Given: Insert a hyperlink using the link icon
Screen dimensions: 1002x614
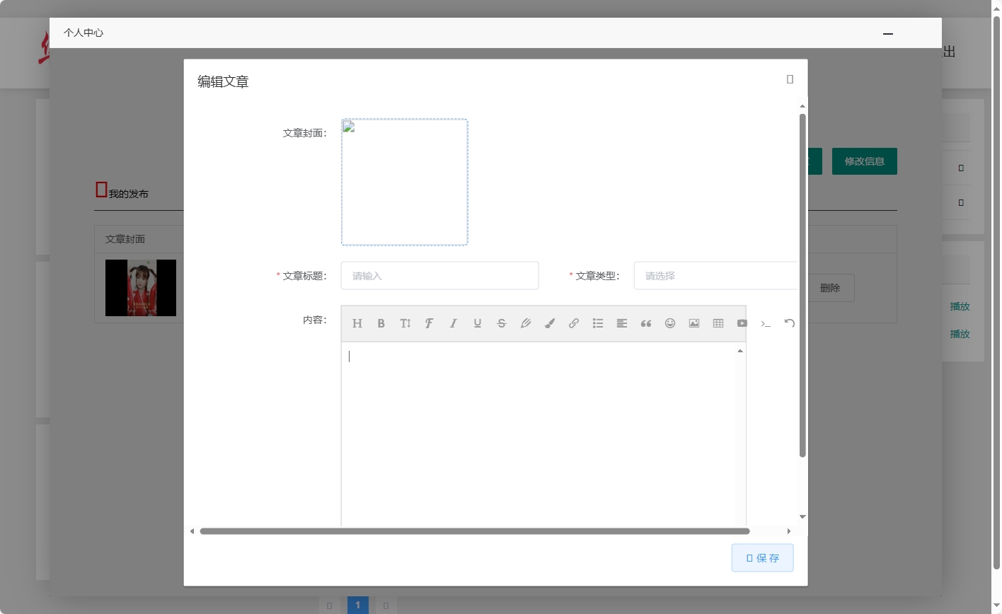Looking at the screenshot, I should pos(574,323).
